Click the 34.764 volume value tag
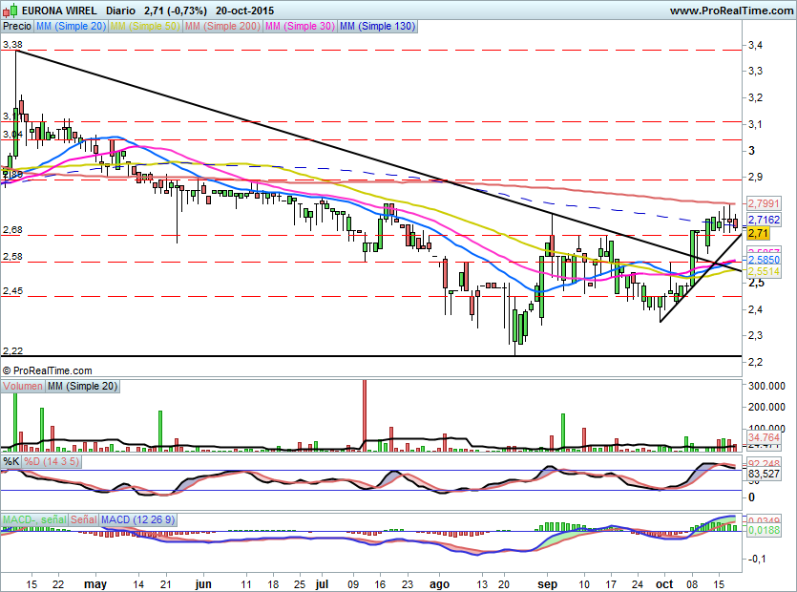 pos(763,437)
